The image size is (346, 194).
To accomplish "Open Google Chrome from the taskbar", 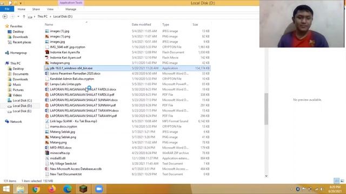I will [x=36, y=189].
